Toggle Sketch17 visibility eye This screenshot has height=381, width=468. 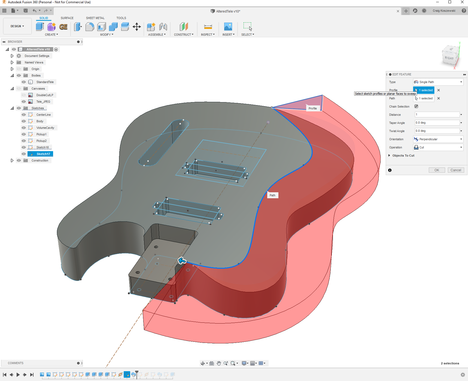coord(24,154)
